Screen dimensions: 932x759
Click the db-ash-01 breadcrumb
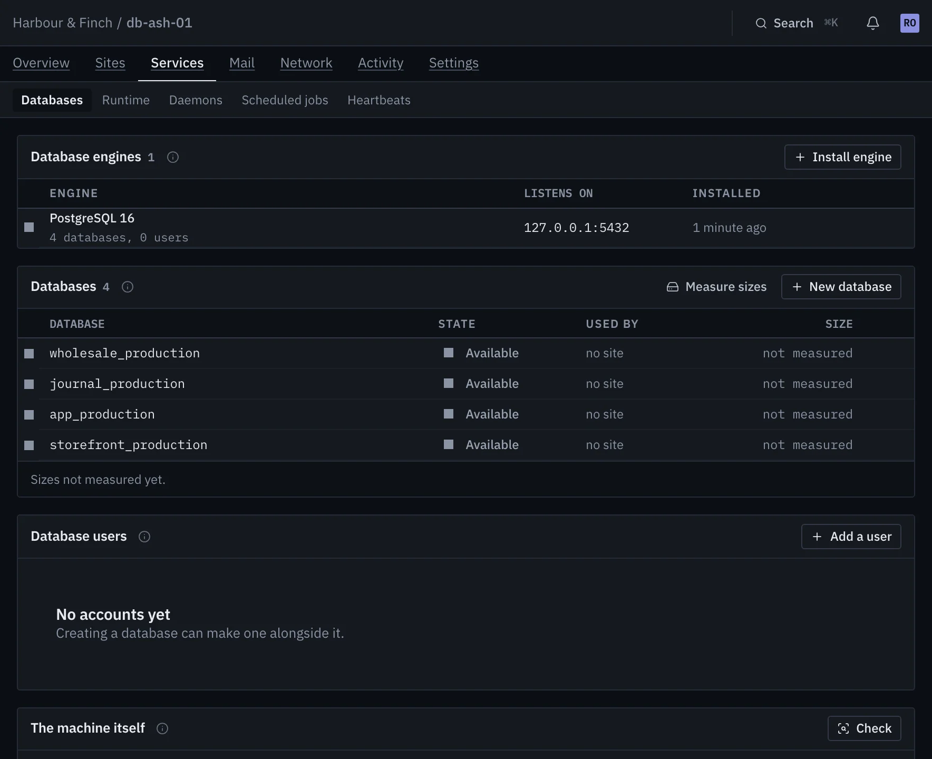point(159,23)
